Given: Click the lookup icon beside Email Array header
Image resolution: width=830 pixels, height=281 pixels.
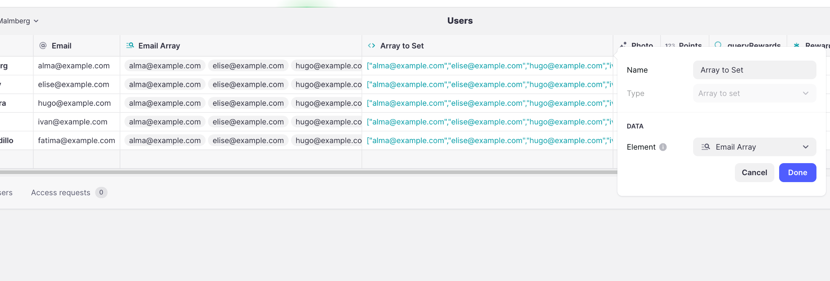Looking at the screenshot, I should pyautogui.click(x=130, y=46).
